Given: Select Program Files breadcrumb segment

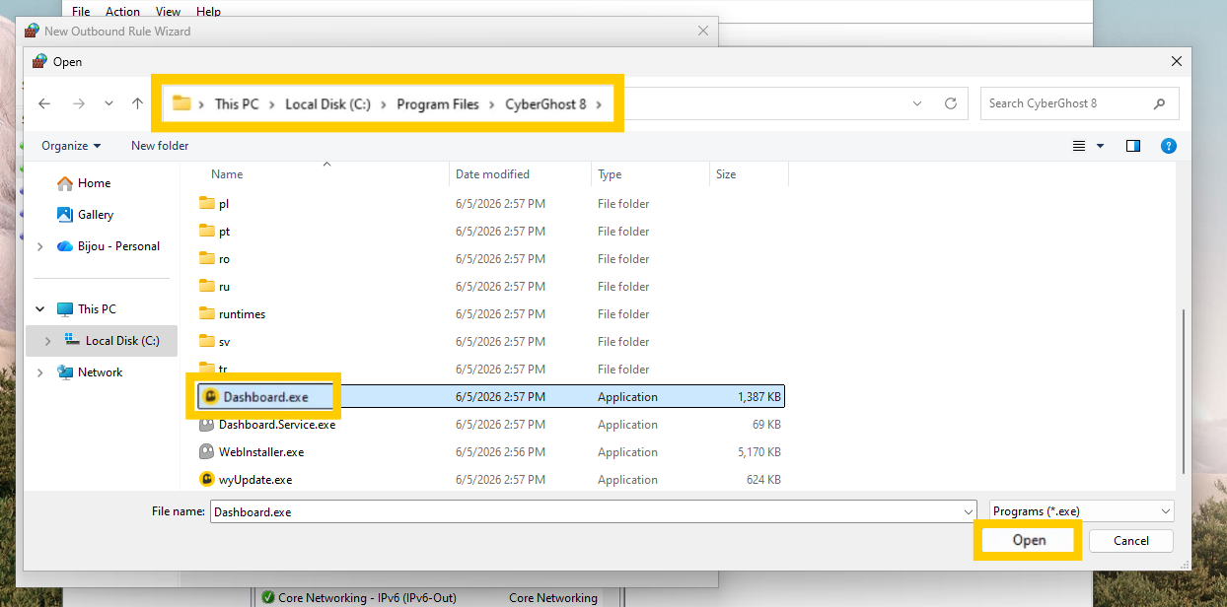Looking at the screenshot, I should 438,103.
